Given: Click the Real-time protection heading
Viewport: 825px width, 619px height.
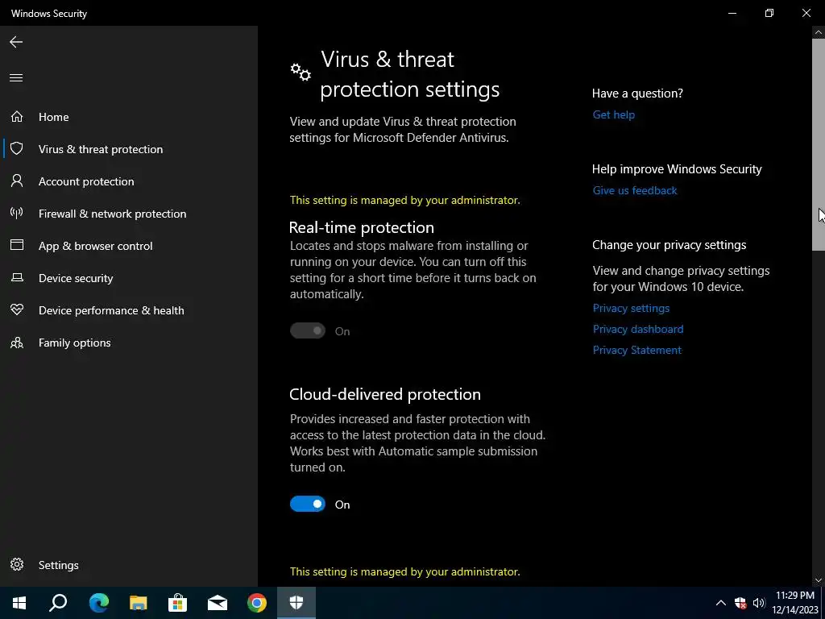Looking at the screenshot, I should click(362, 227).
